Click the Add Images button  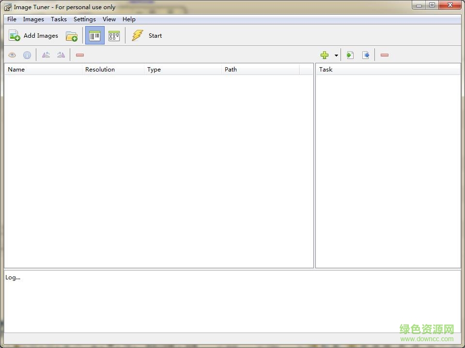pyautogui.click(x=33, y=36)
